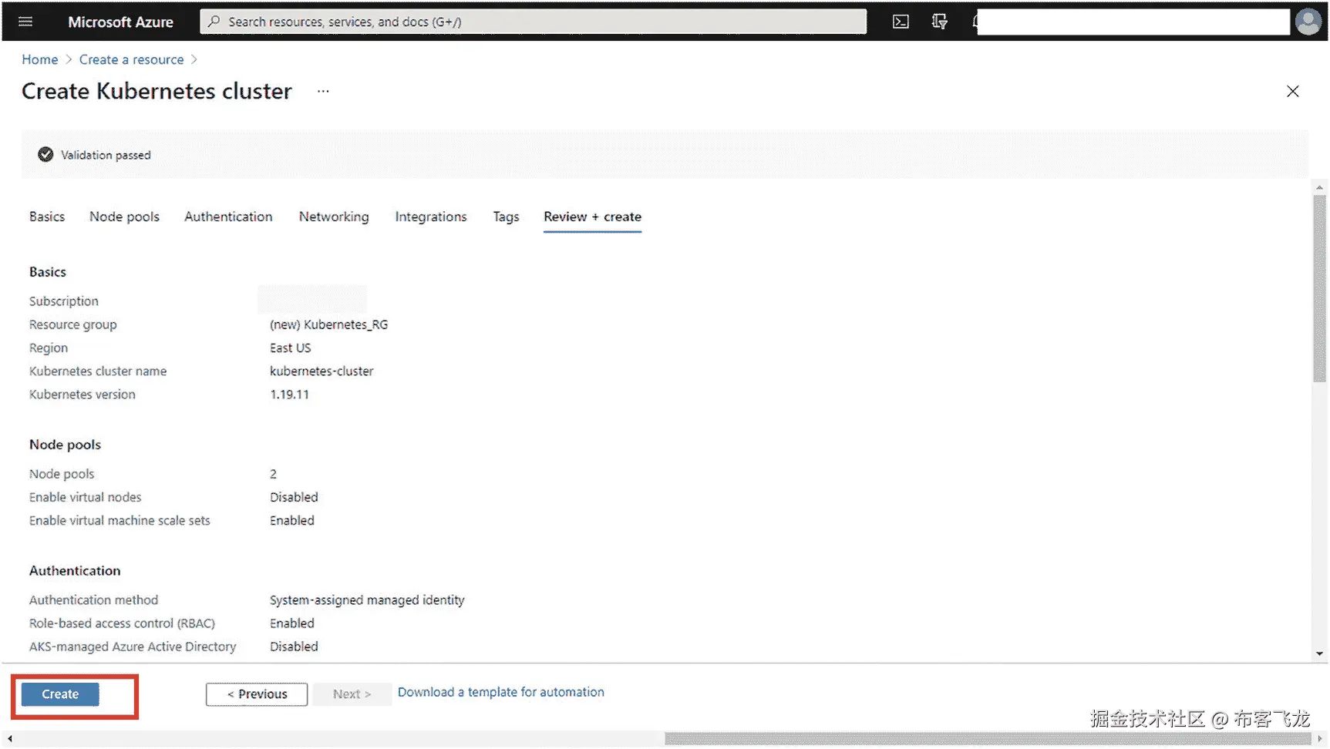Viewport: 1330px width, 749px height.
Task: Click the ellipsis beside Create Kubernetes cluster
Action: (323, 91)
